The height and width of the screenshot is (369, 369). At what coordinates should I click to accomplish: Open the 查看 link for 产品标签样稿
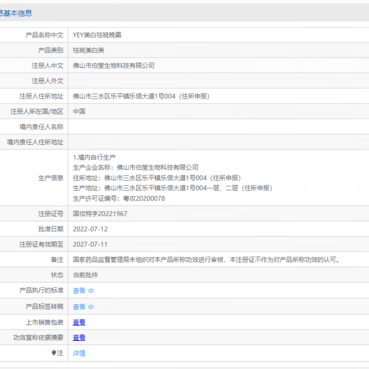(x=79, y=306)
